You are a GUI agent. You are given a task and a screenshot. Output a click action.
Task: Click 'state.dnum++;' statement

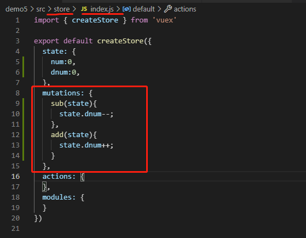[x=86, y=145]
